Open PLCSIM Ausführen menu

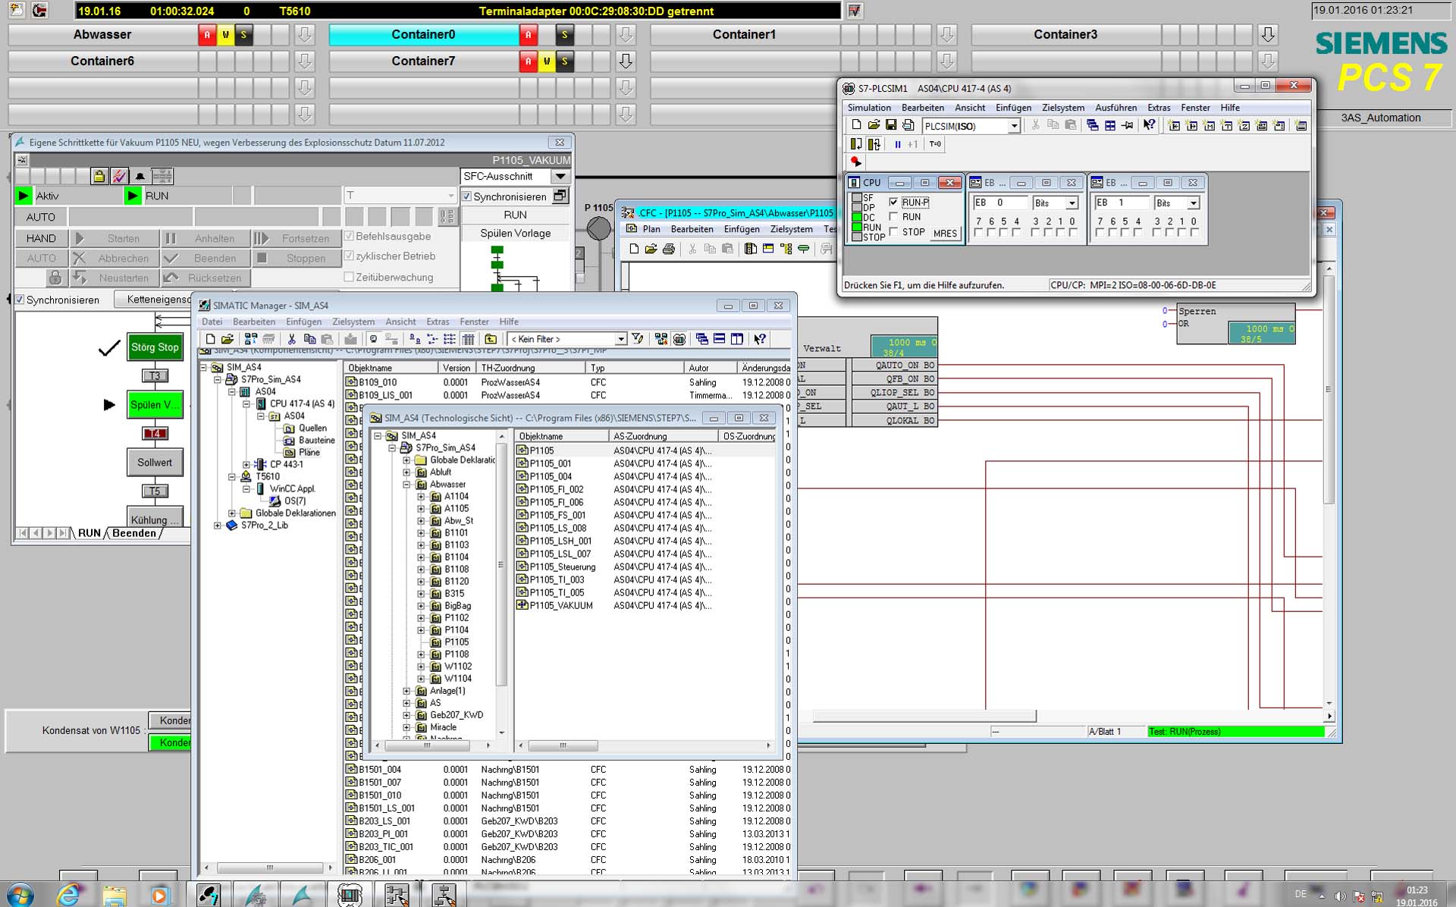click(1116, 108)
